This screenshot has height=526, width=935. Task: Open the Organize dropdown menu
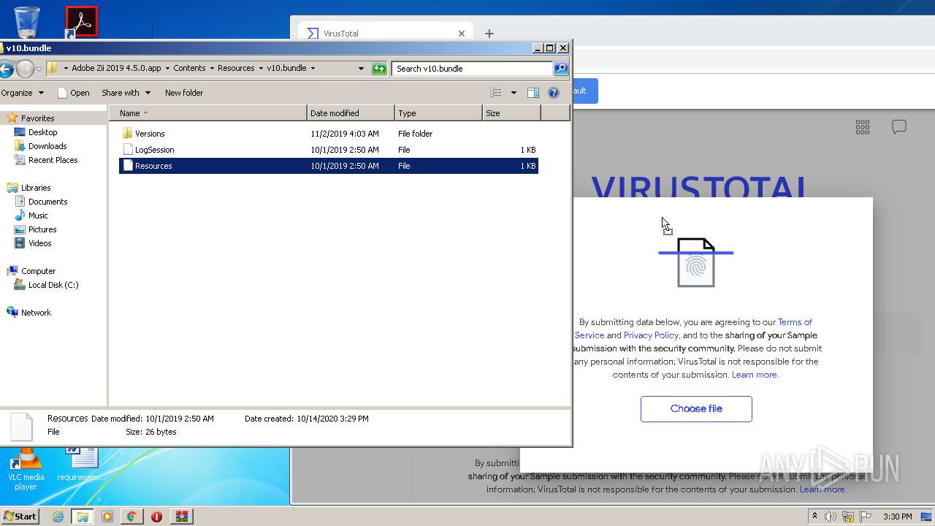[x=22, y=93]
